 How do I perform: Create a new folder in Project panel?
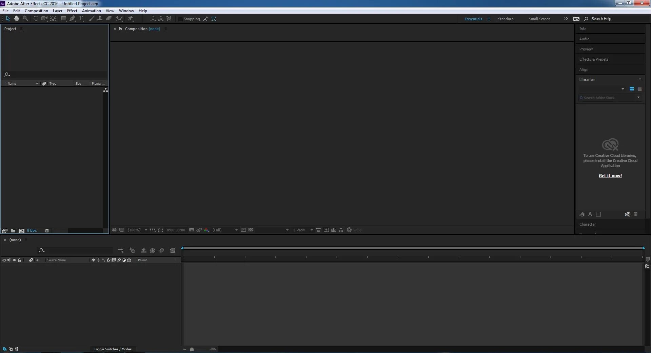pyautogui.click(x=13, y=230)
